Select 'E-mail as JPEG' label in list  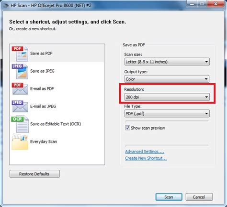click(43, 106)
